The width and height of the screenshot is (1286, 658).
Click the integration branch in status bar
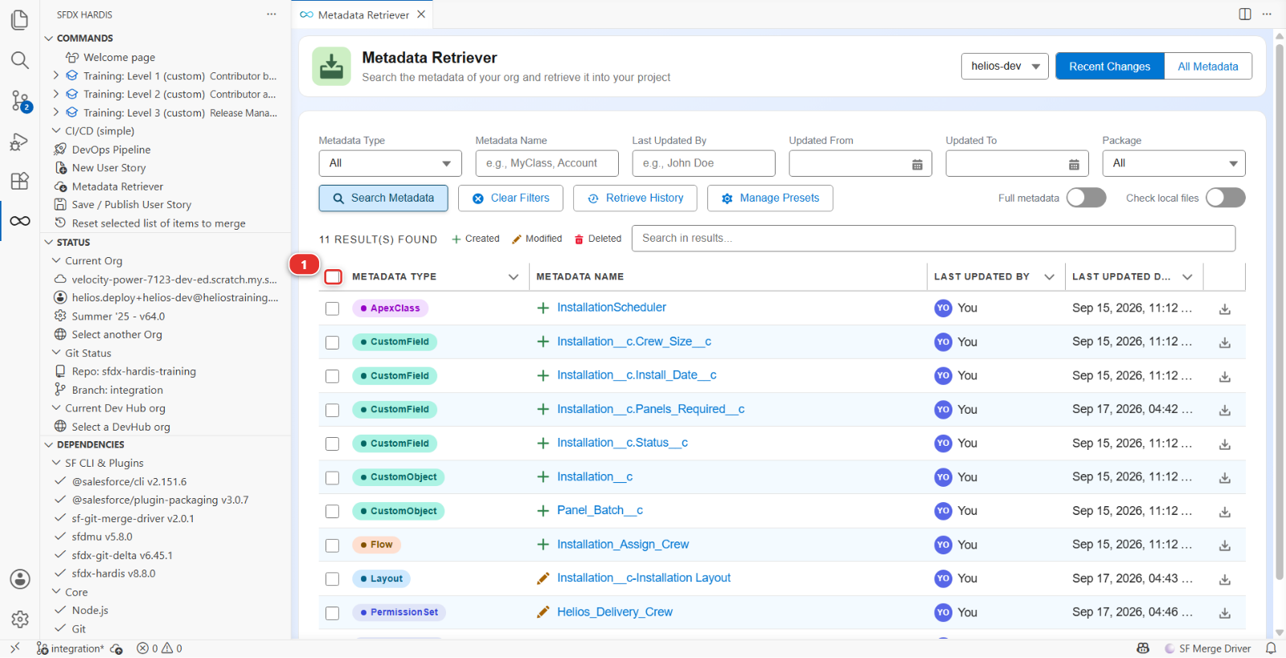[x=70, y=648]
